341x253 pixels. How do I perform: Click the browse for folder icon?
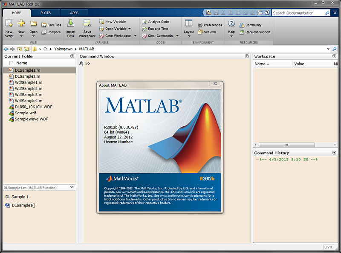27,49
